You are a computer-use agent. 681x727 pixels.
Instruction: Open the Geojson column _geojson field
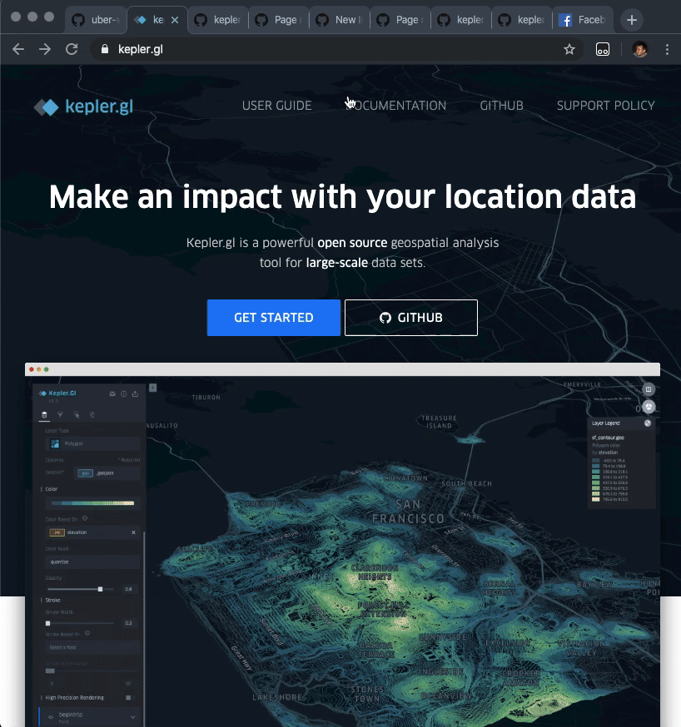point(108,473)
